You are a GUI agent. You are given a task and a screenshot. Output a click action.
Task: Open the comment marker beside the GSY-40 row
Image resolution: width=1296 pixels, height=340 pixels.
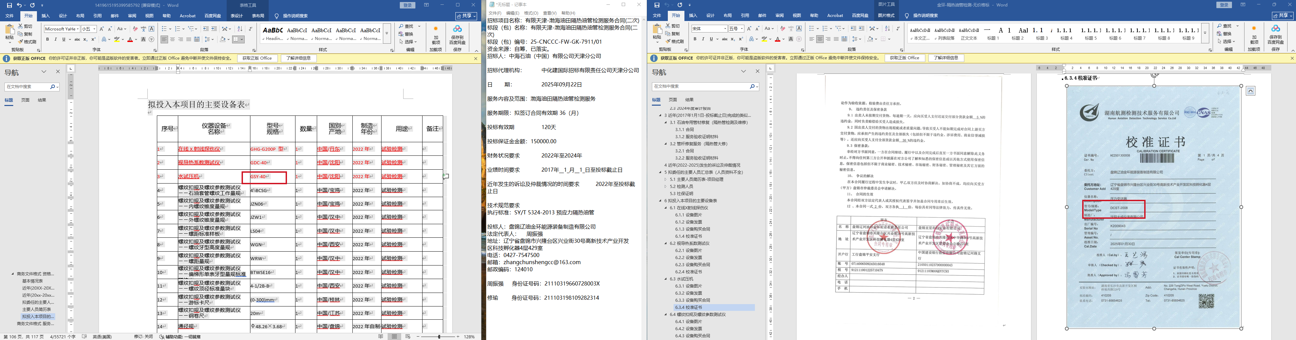pyautogui.click(x=446, y=176)
